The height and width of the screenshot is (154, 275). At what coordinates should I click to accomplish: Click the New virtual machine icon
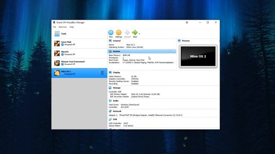111,33
